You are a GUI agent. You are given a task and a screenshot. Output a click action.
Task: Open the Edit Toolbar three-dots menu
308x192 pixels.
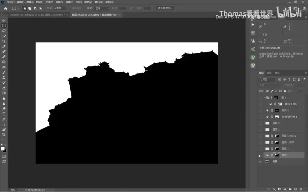4,140
